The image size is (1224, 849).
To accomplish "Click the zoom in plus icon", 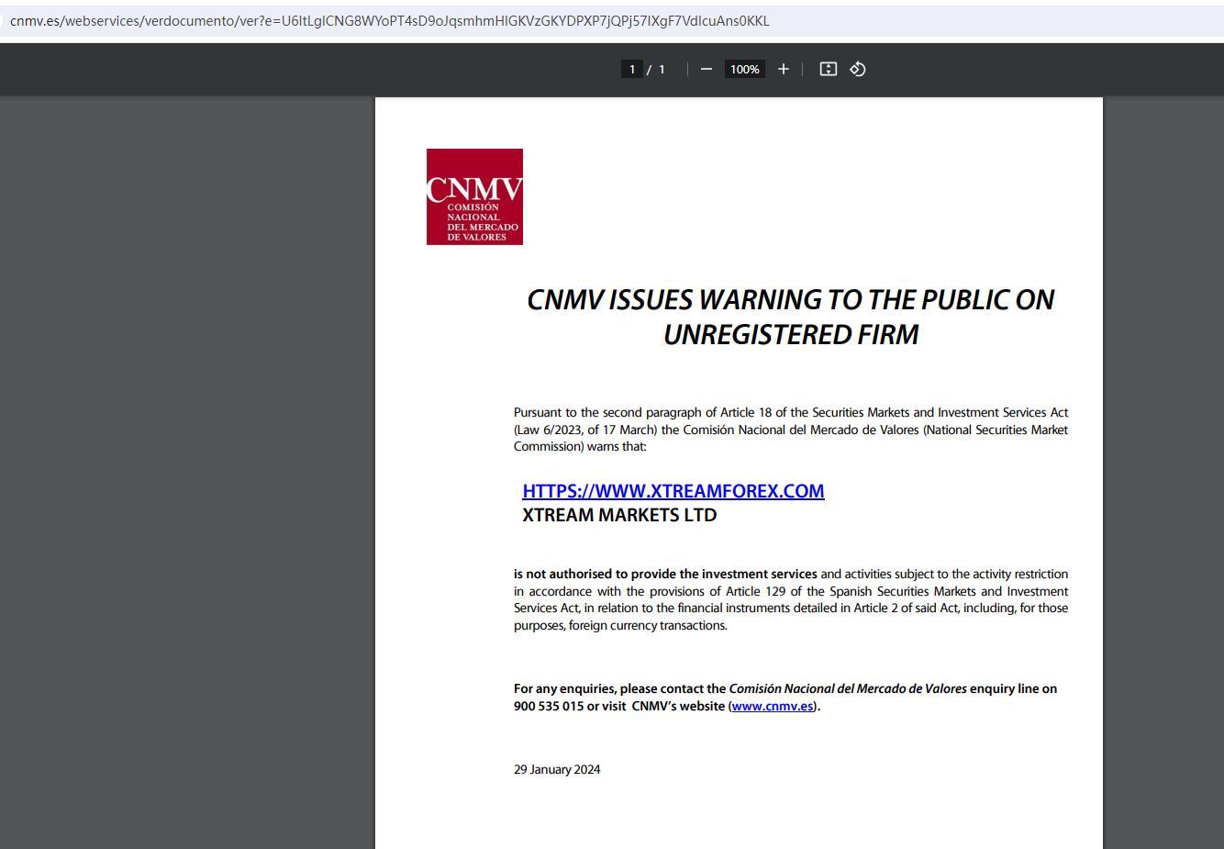I will pos(783,69).
